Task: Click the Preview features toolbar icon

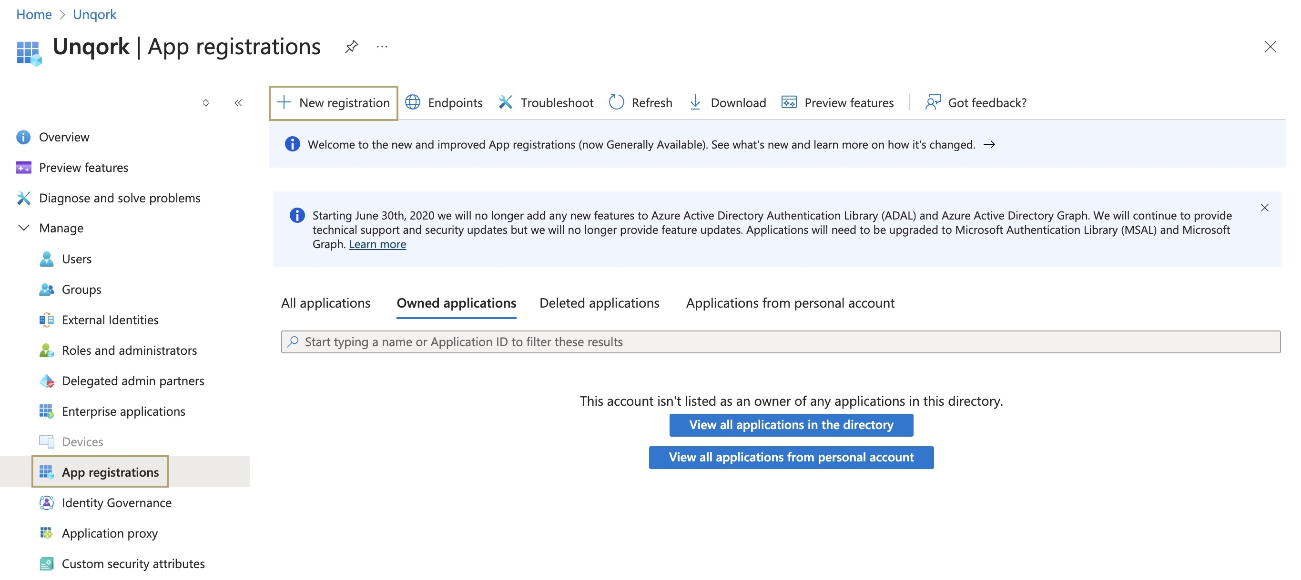Action: tap(789, 102)
